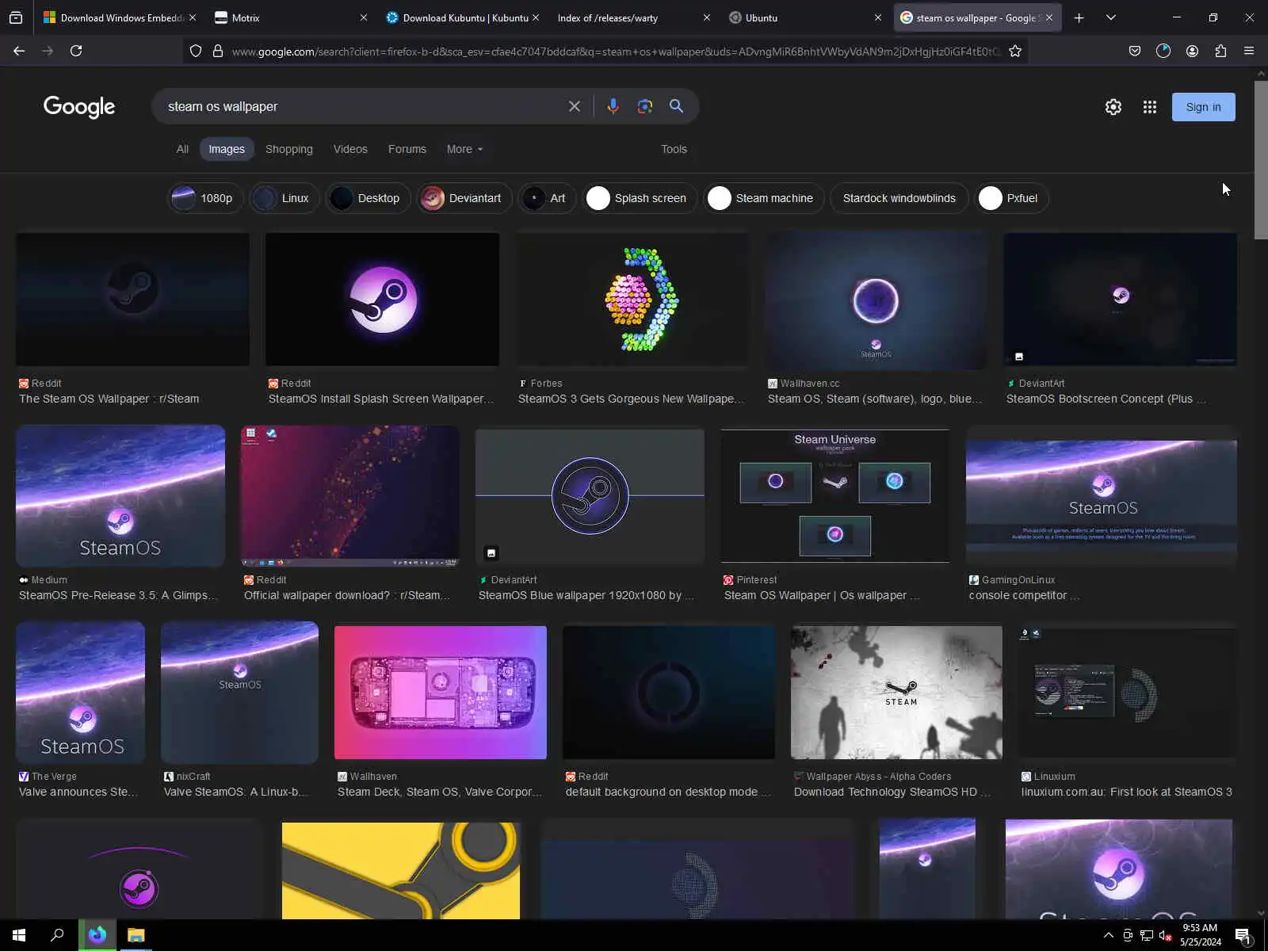Open the Firefox account icon
The height and width of the screenshot is (951, 1268).
pyautogui.click(x=1192, y=51)
